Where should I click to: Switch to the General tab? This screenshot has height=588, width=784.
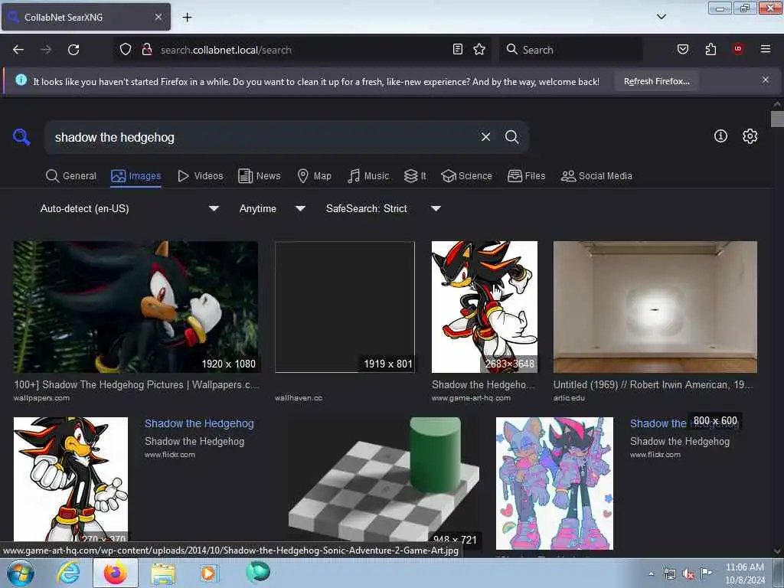click(x=71, y=176)
